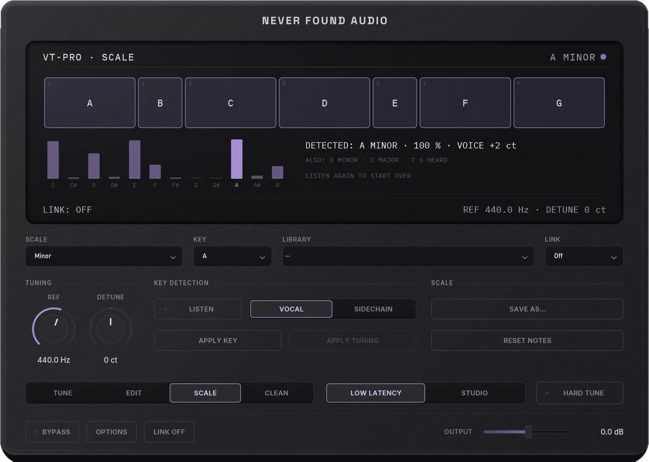Screen dimensions: 649x462
Task: Select SIDECHAIN detection source
Action: pos(373,309)
